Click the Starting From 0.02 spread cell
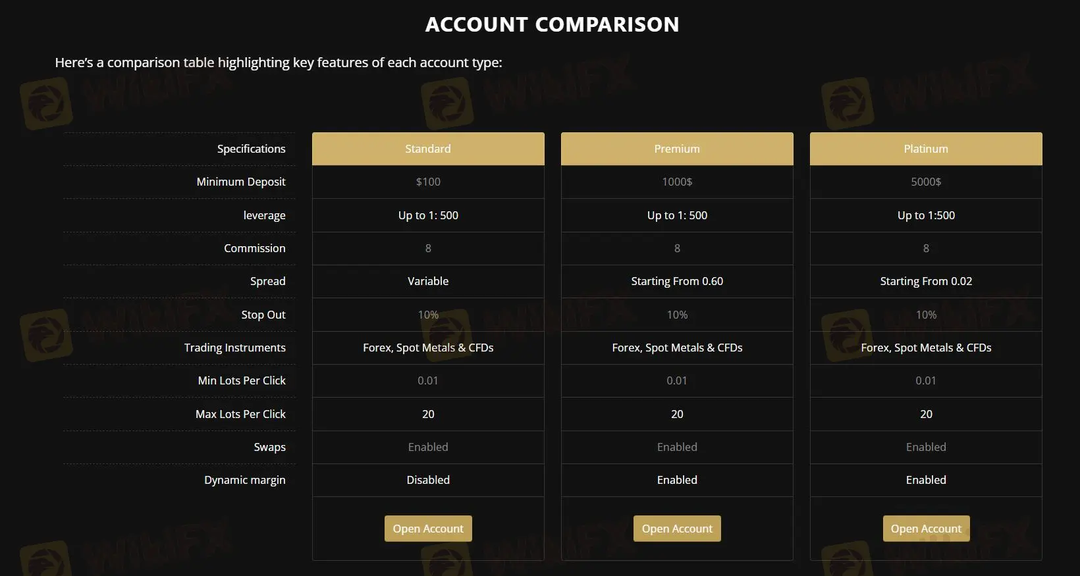This screenshot has width=1080, height=576. click(925, 281)
